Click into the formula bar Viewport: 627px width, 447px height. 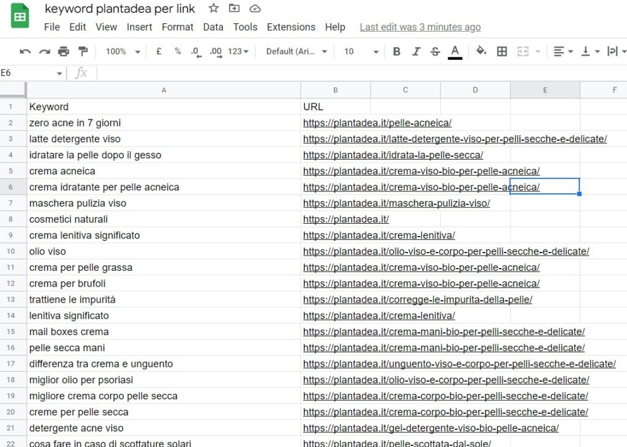tap(362, 73)
